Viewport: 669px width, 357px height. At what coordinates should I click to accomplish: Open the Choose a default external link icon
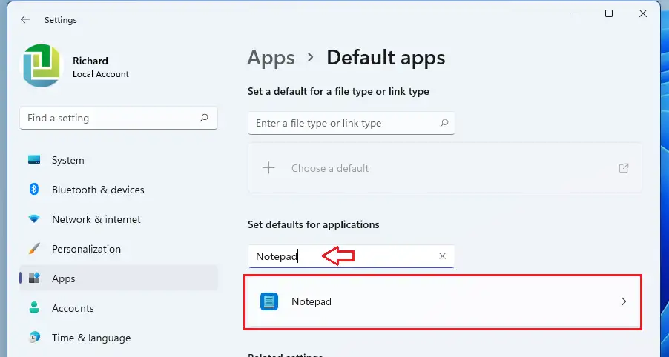click(624, 168)
